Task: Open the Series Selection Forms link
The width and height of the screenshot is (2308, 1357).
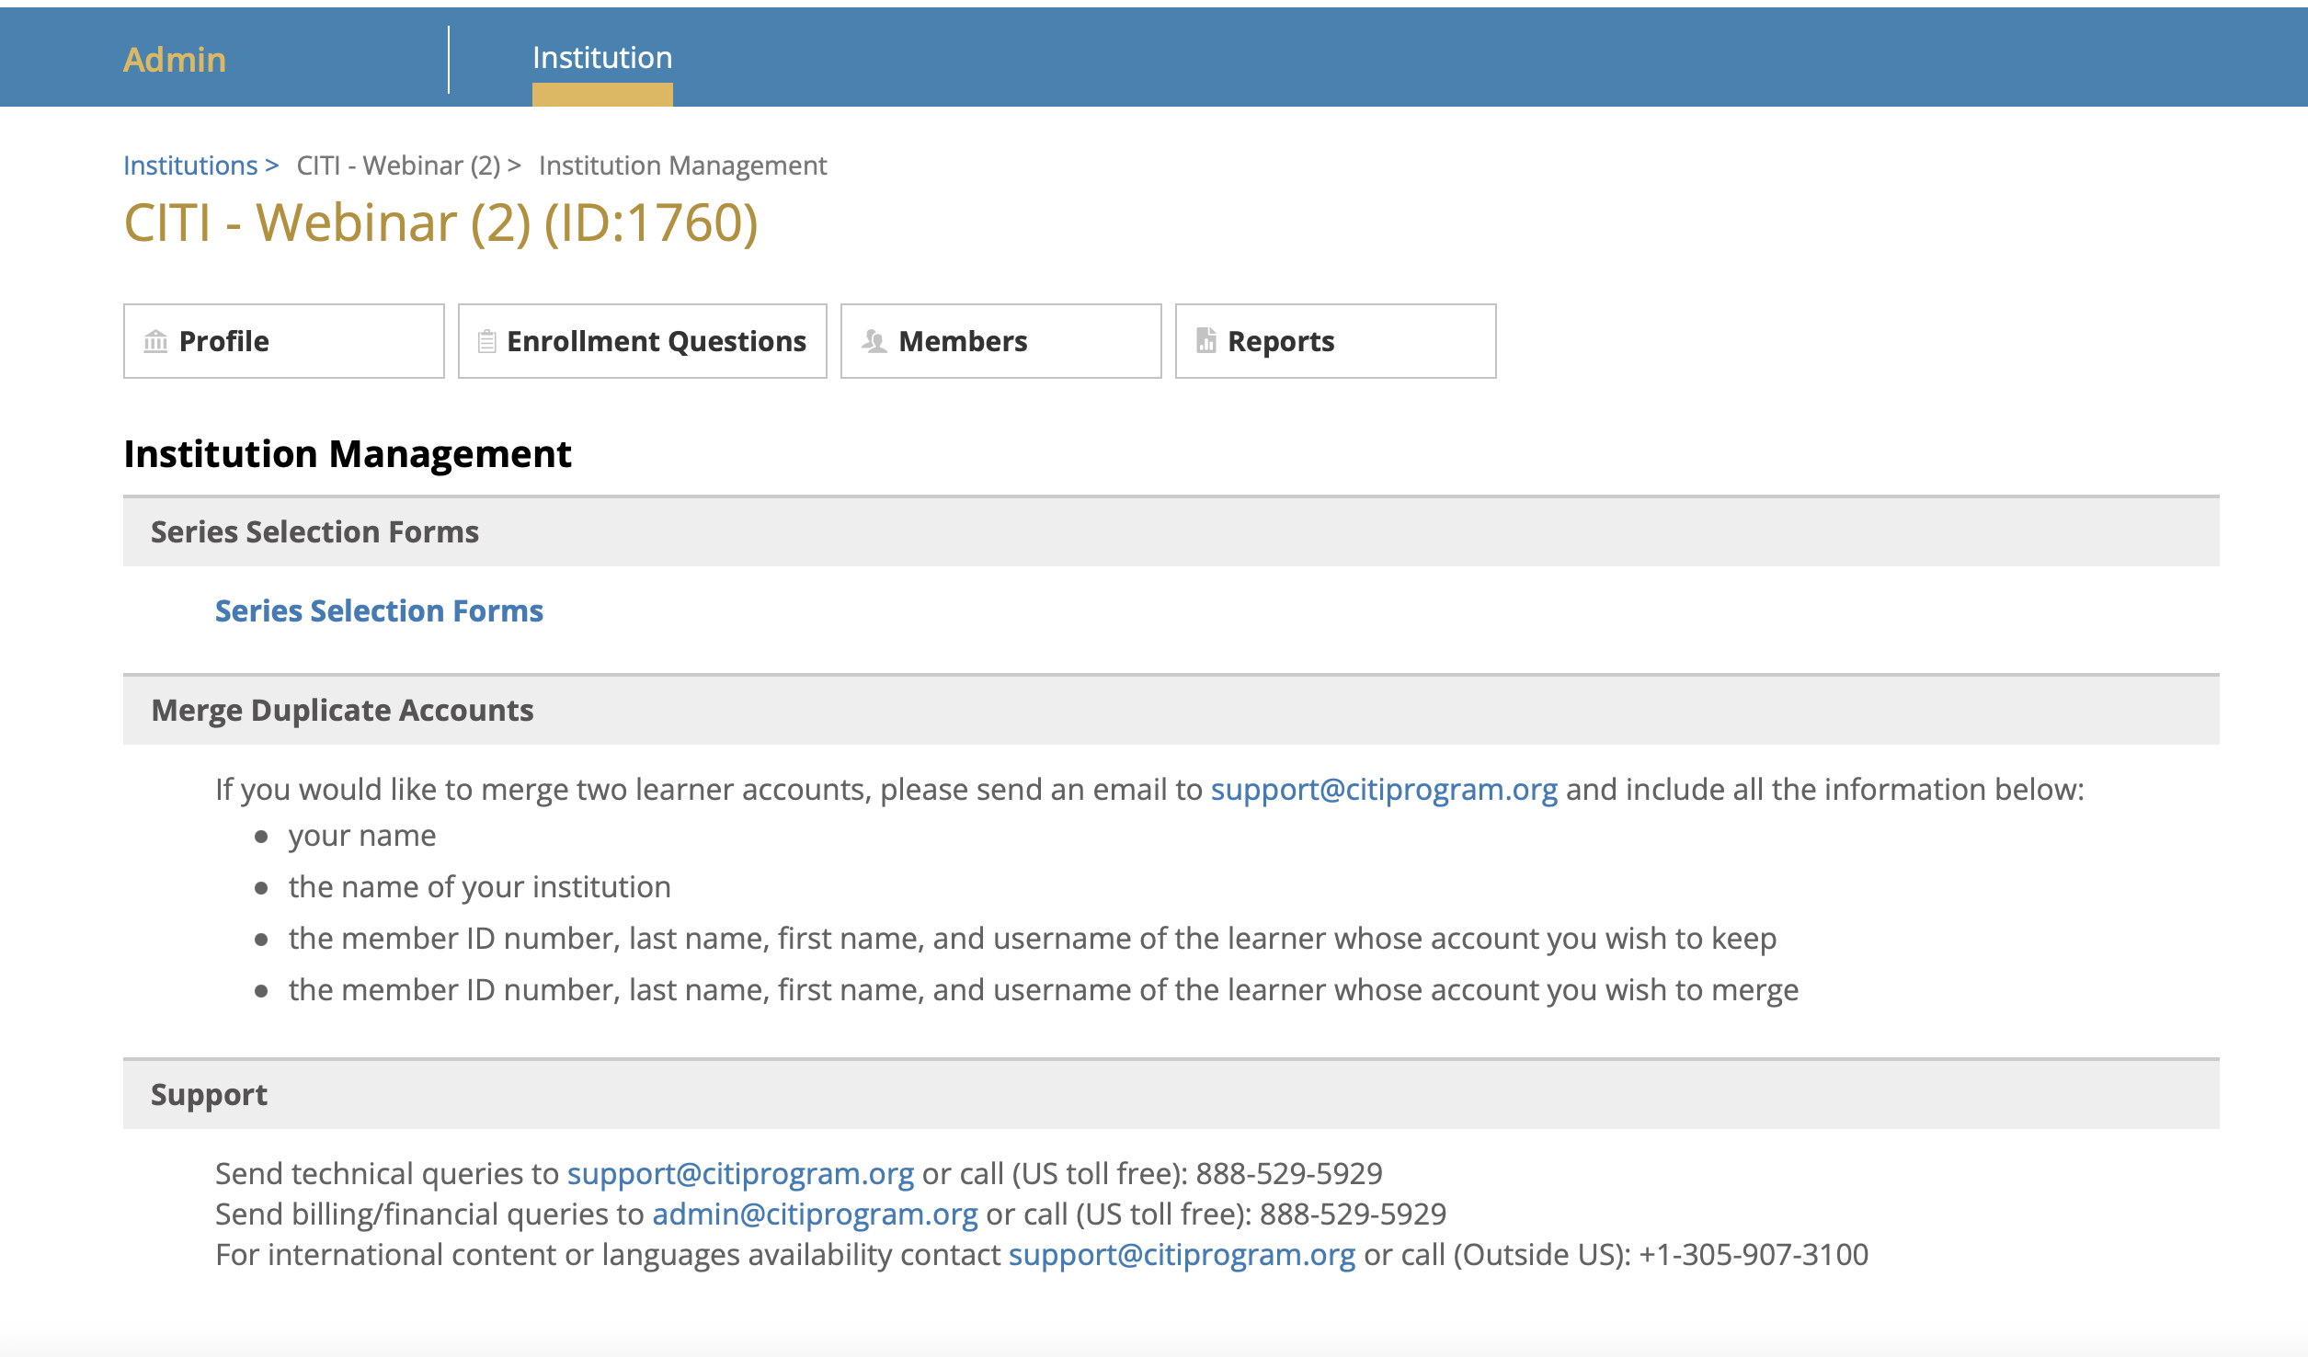Action: tap(379, 611)
